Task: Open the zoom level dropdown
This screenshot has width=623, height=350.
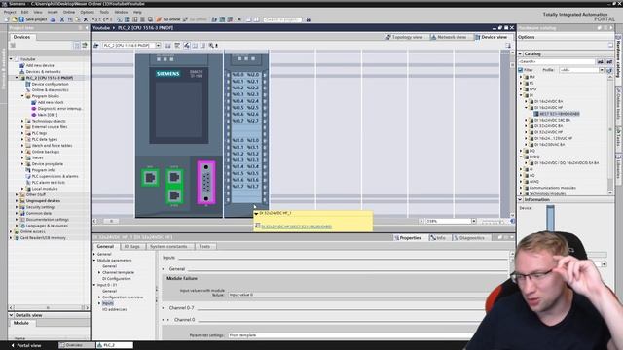Action: pyautogui.click(x=474, y=221)
